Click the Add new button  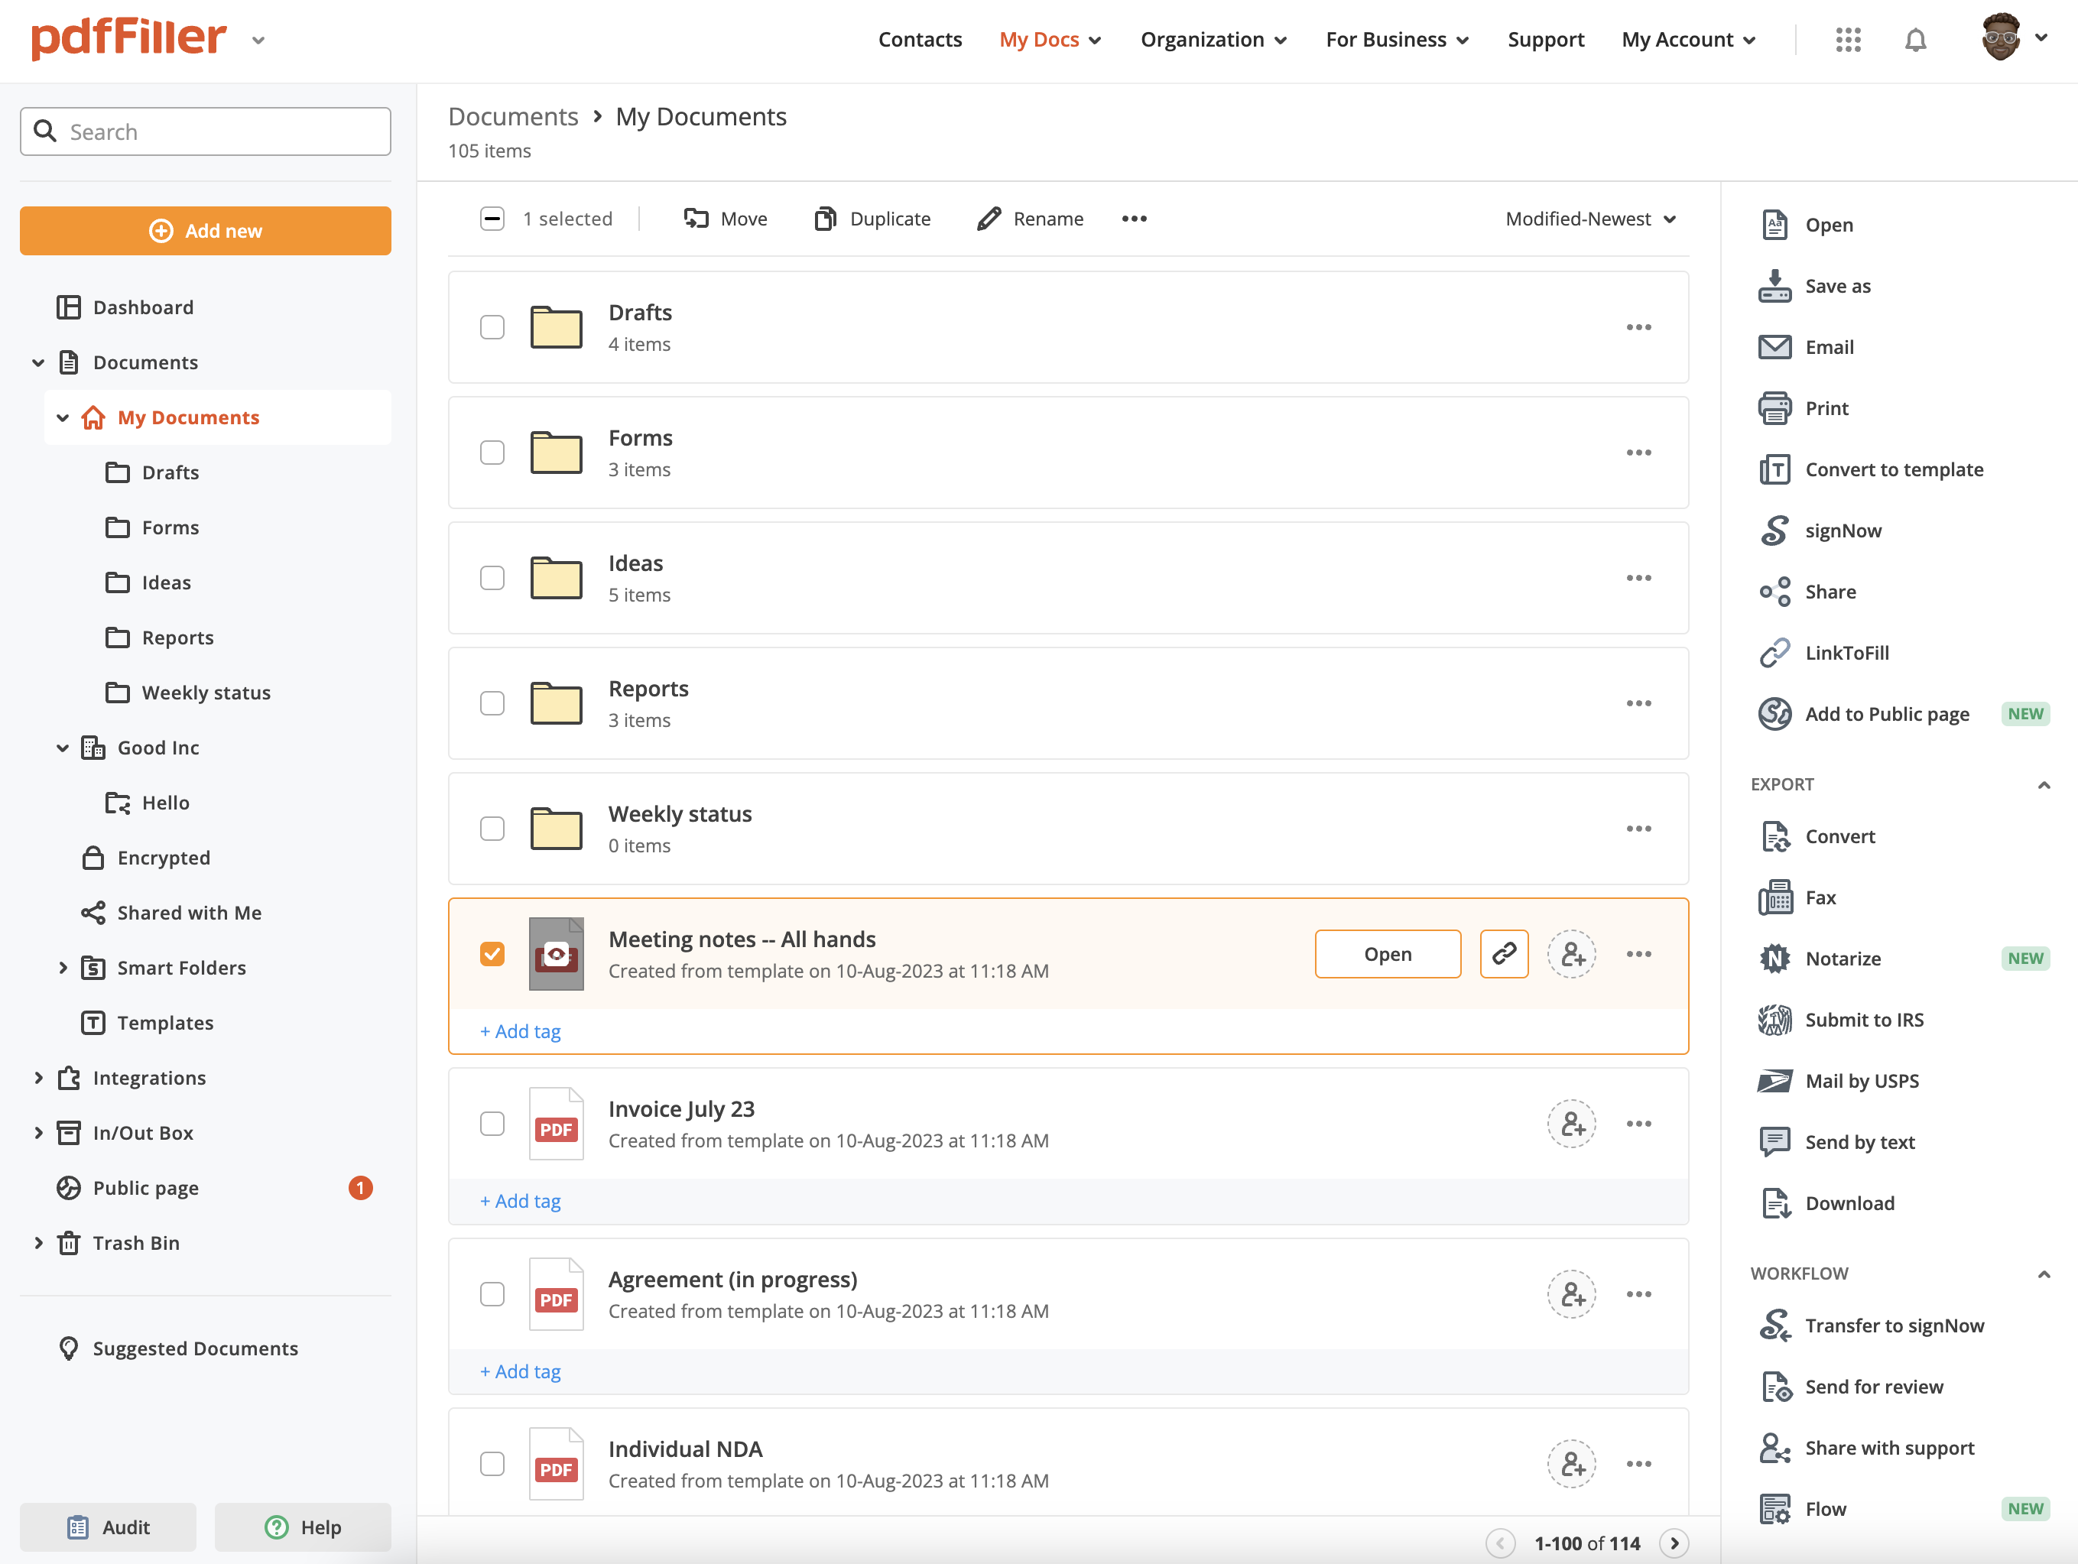[205, 231]
